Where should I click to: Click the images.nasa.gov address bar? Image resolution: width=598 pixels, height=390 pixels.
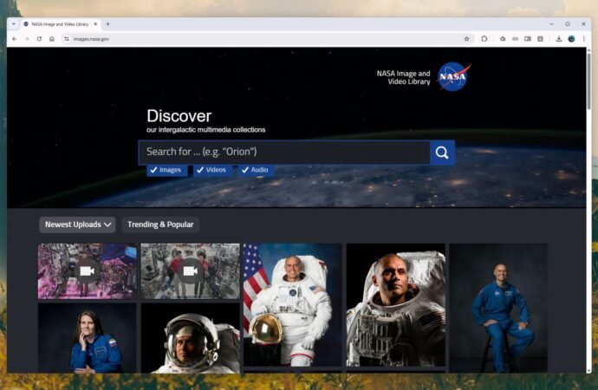pos(267,39)
